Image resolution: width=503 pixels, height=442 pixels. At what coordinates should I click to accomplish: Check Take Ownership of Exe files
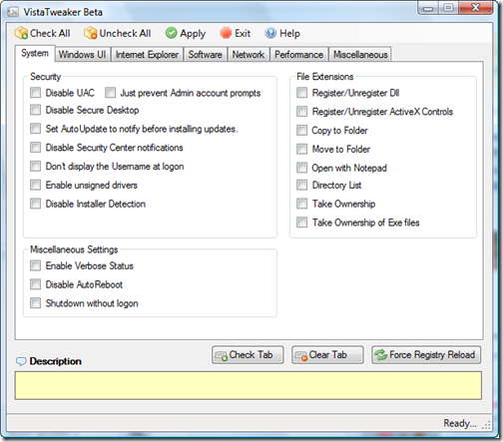[301, 222]
